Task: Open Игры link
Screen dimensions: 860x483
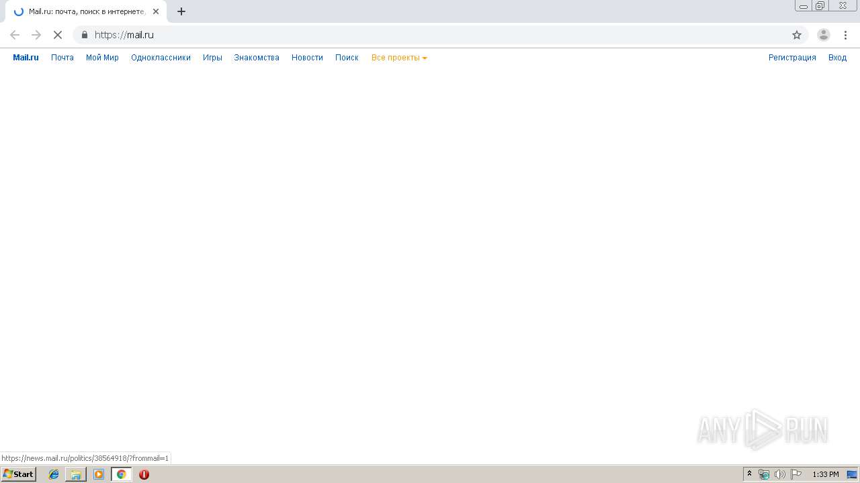Action: coord(212,58)
